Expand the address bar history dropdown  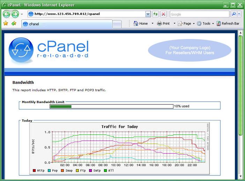tap(148, 14)
